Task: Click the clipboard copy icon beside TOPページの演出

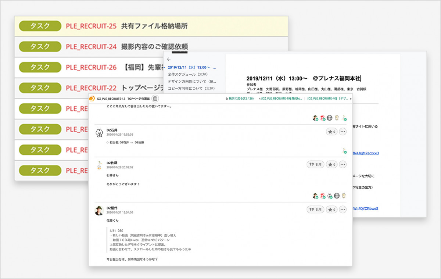Action: click(155, 99)
